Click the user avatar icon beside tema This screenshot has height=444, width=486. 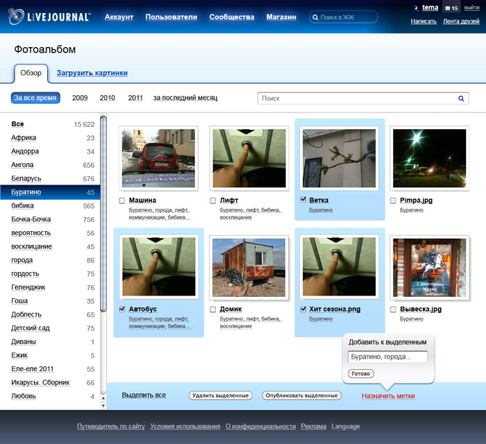tap(416, 8)
